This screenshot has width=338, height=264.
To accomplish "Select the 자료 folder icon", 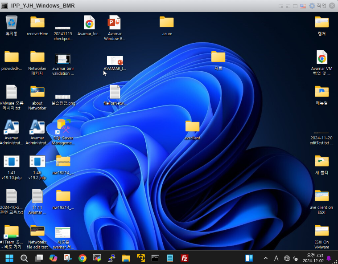I will click(218, 57).
